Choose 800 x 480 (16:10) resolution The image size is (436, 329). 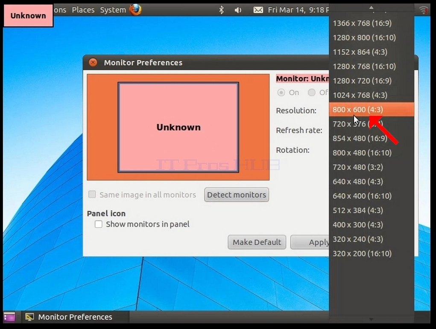(x=372, y=153)
